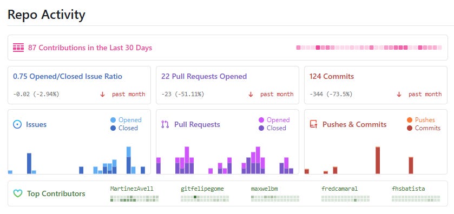The height and width of the screenshot is (214, 454).
Task: Click the Closed label in Issues legend
Action: [x=128, y=128]
